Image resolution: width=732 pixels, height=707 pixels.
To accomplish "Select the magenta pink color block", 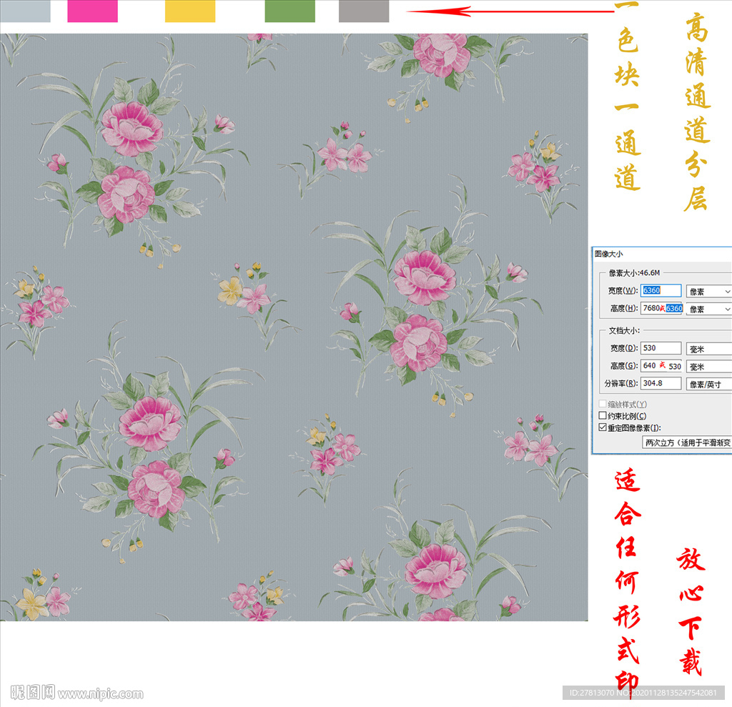I will 92,11.
